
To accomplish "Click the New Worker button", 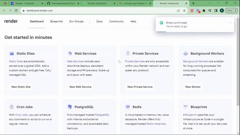I will click(x=193, y=87).
